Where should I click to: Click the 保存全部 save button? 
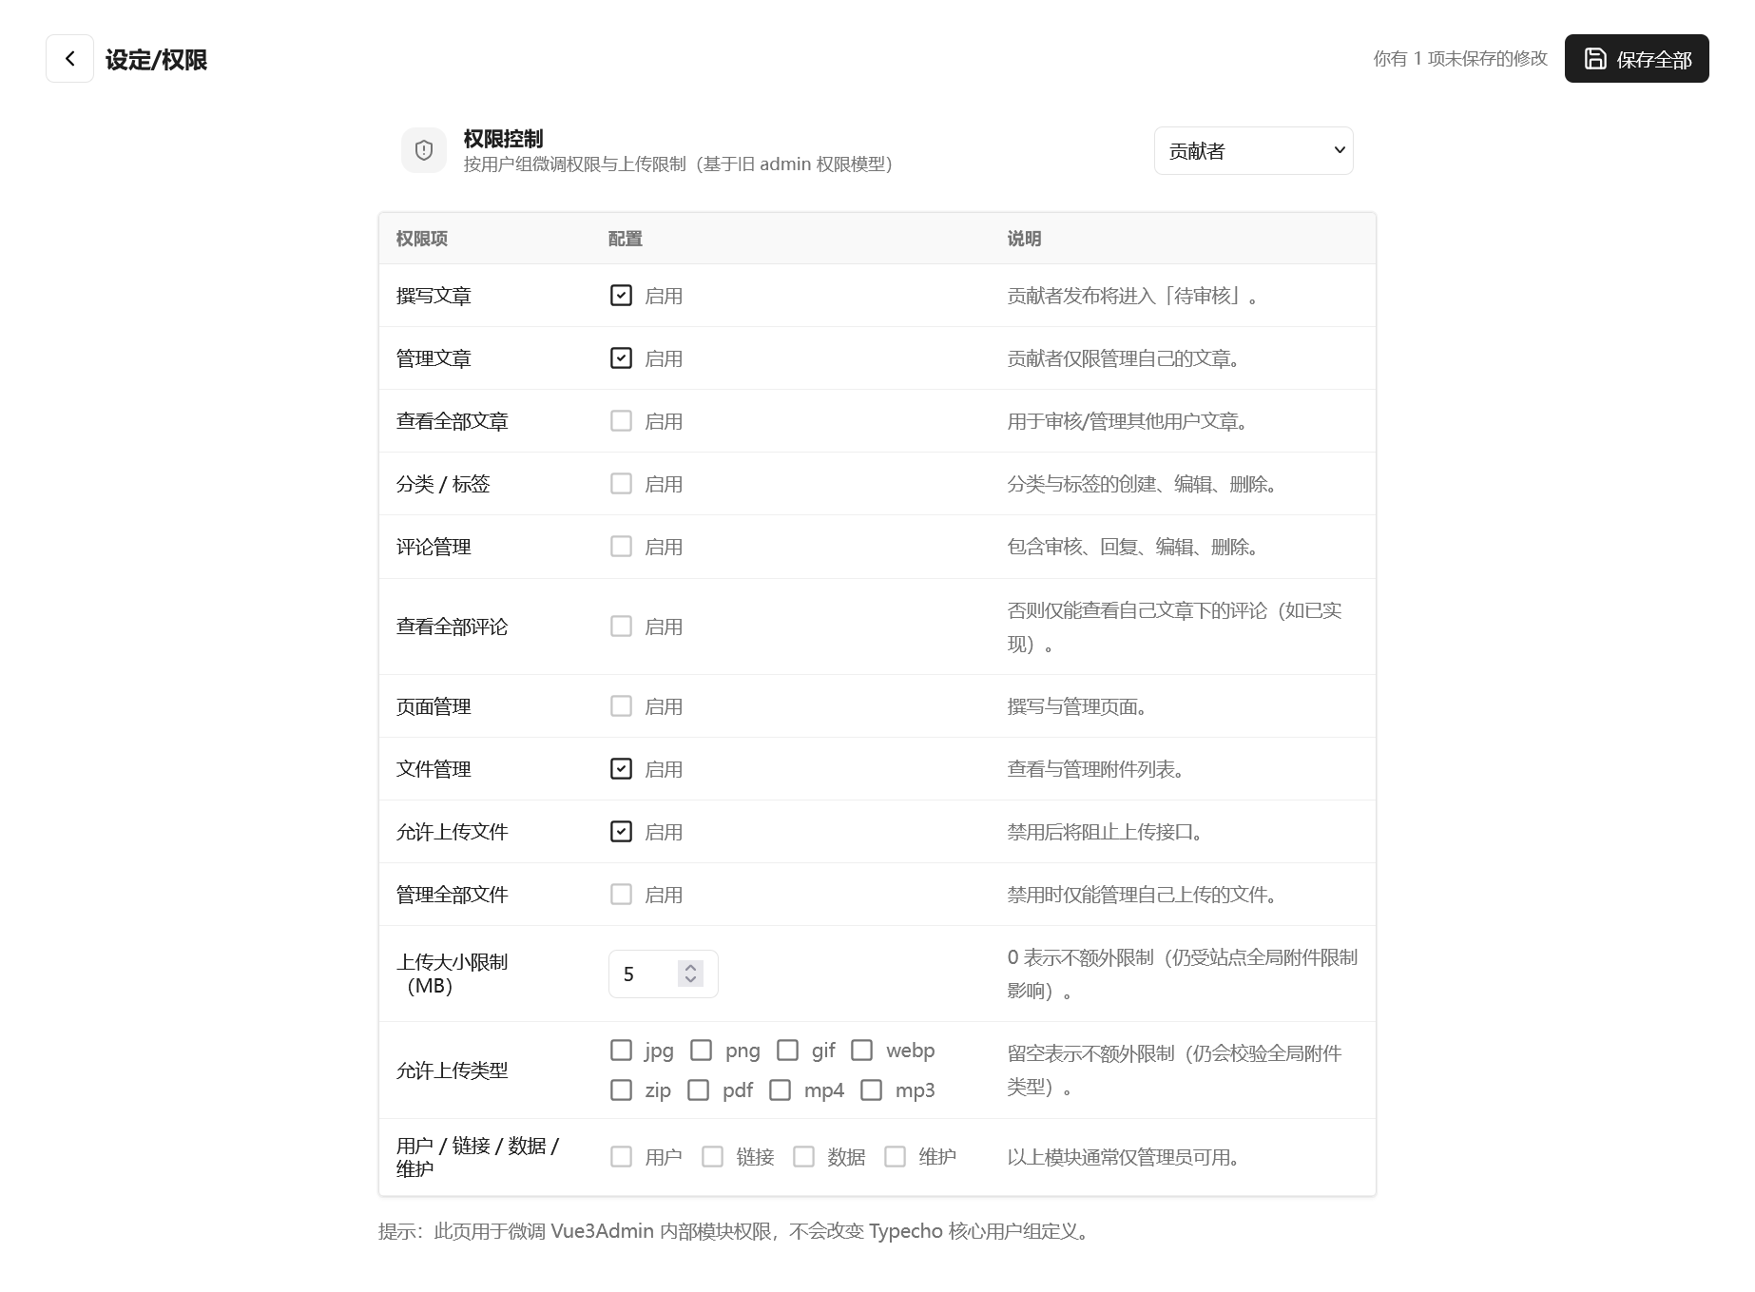pyautogui.click(x=1636, y=59)
